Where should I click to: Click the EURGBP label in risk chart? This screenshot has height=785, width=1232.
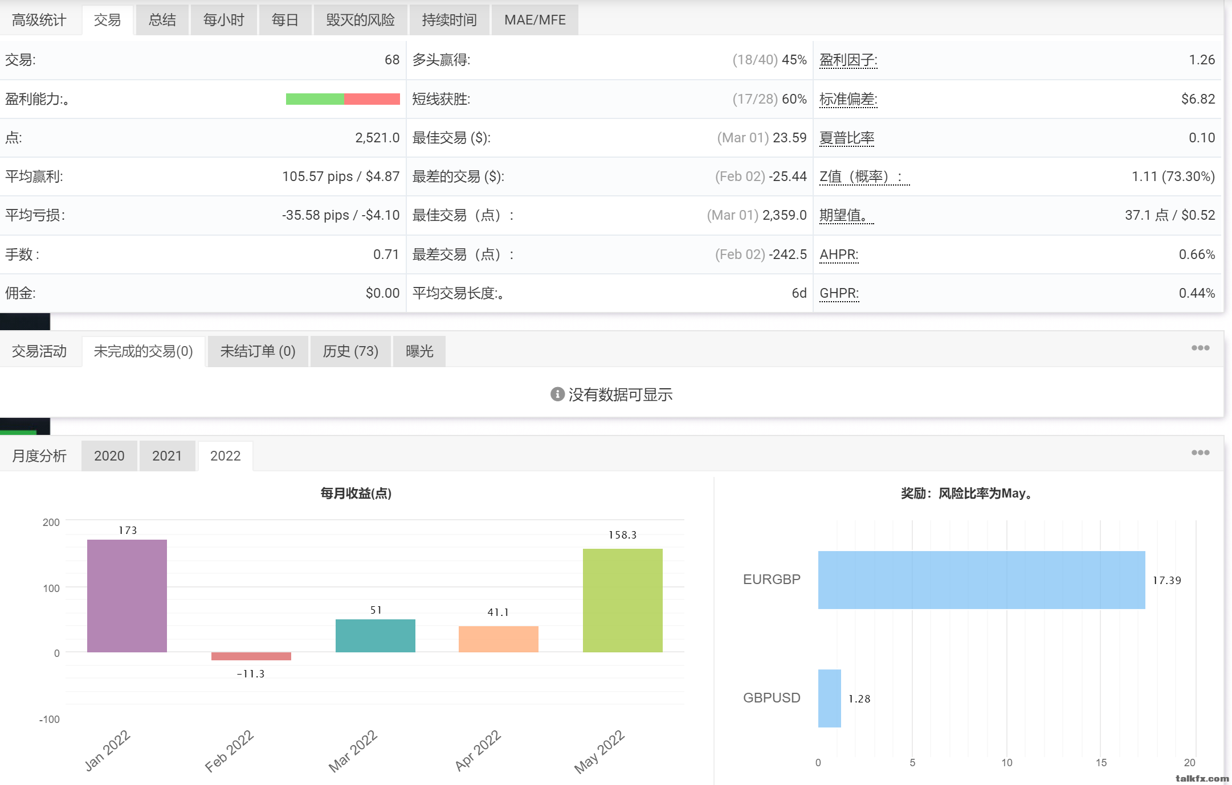pos(772,579)
